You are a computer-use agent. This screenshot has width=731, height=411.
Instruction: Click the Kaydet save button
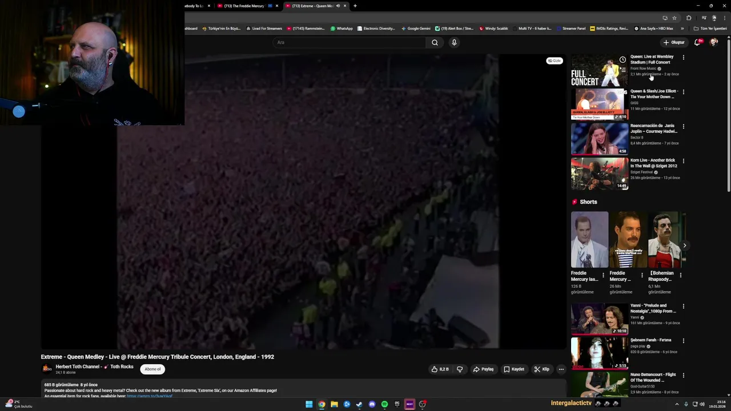coord(514,369)
